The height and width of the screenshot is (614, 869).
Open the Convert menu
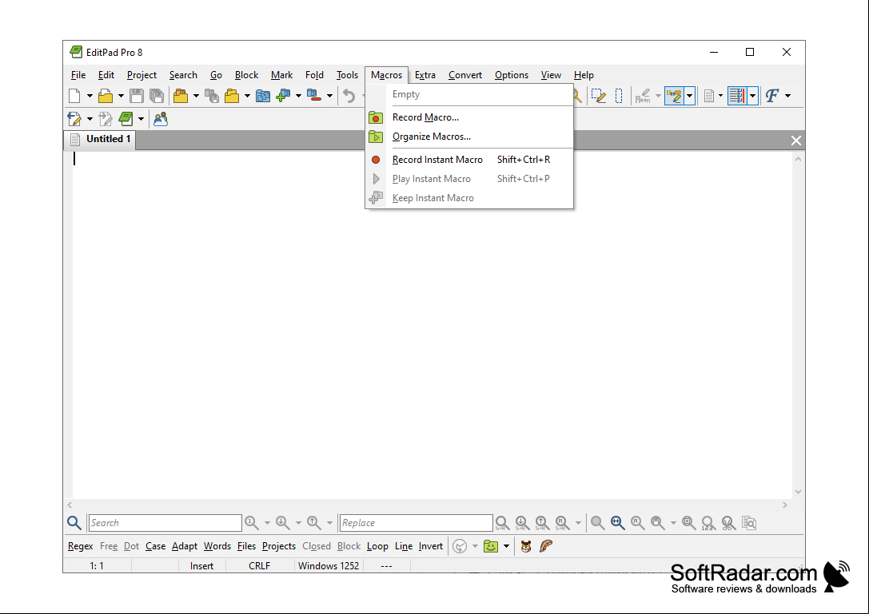(465, 75)
